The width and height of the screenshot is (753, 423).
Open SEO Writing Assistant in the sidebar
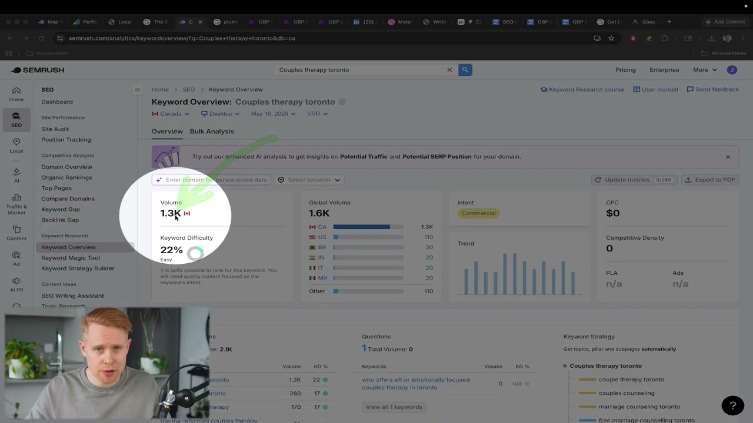[x=72, y=296]
